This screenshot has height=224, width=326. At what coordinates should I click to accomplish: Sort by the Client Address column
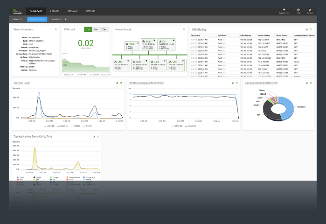pyautogui.click(x=248, y=35)
